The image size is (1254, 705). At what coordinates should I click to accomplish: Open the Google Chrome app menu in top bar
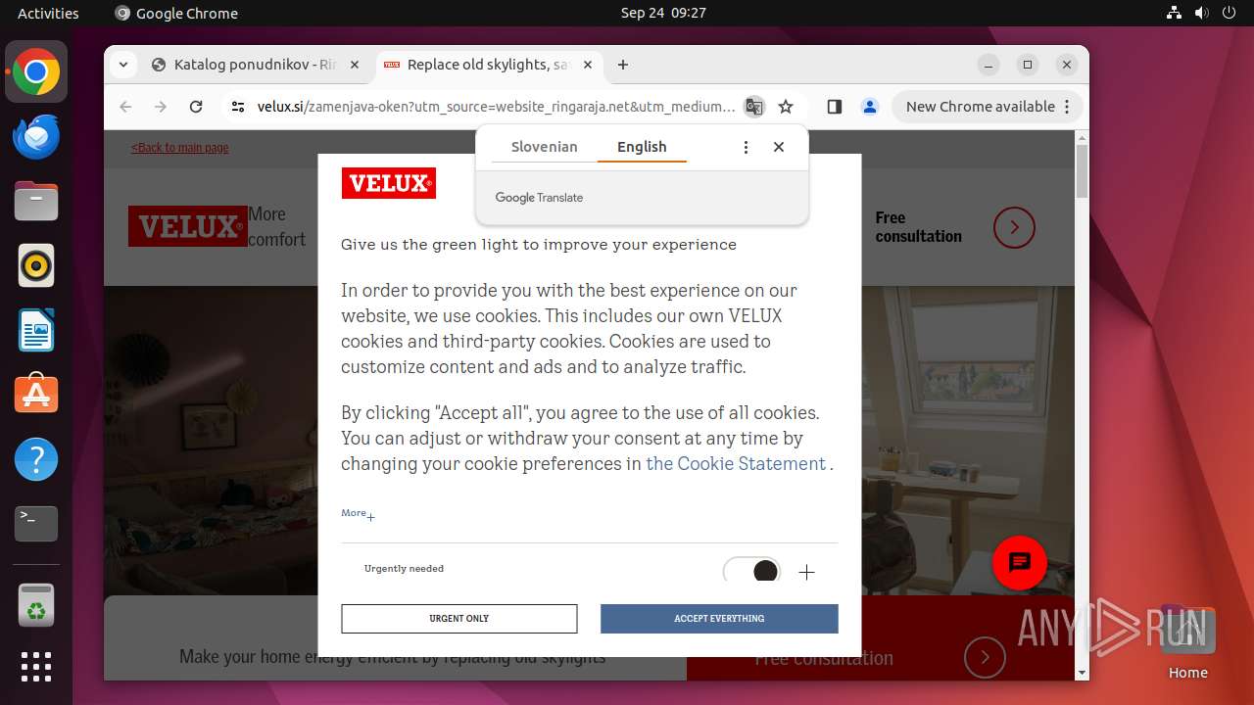[176, 13]
